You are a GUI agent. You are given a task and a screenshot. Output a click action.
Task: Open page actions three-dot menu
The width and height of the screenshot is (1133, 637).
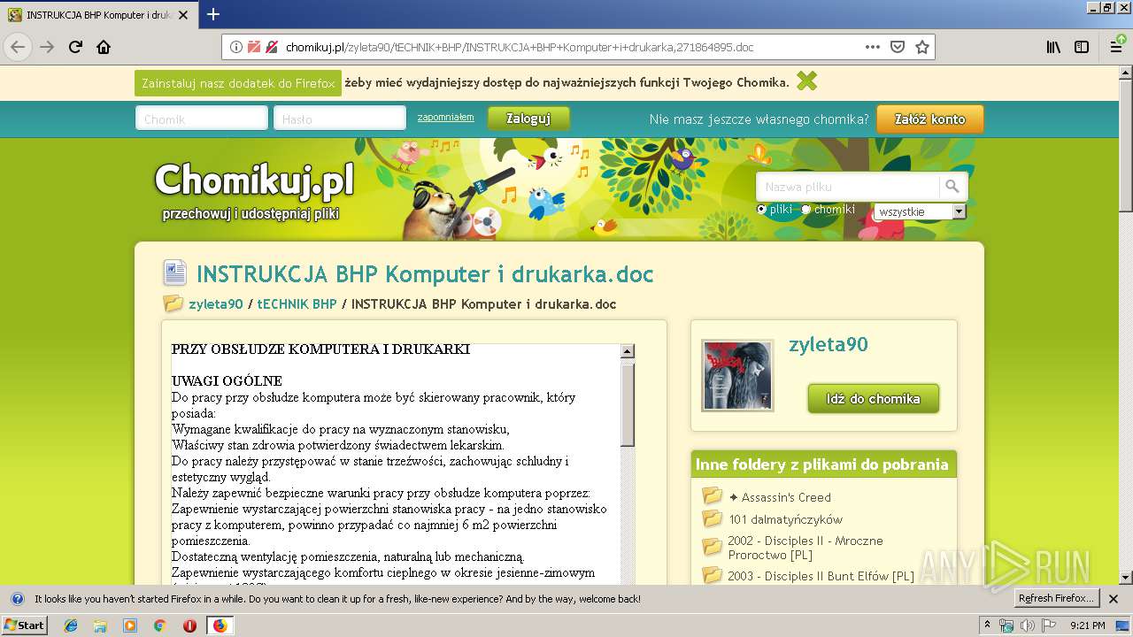pos(872,47)
